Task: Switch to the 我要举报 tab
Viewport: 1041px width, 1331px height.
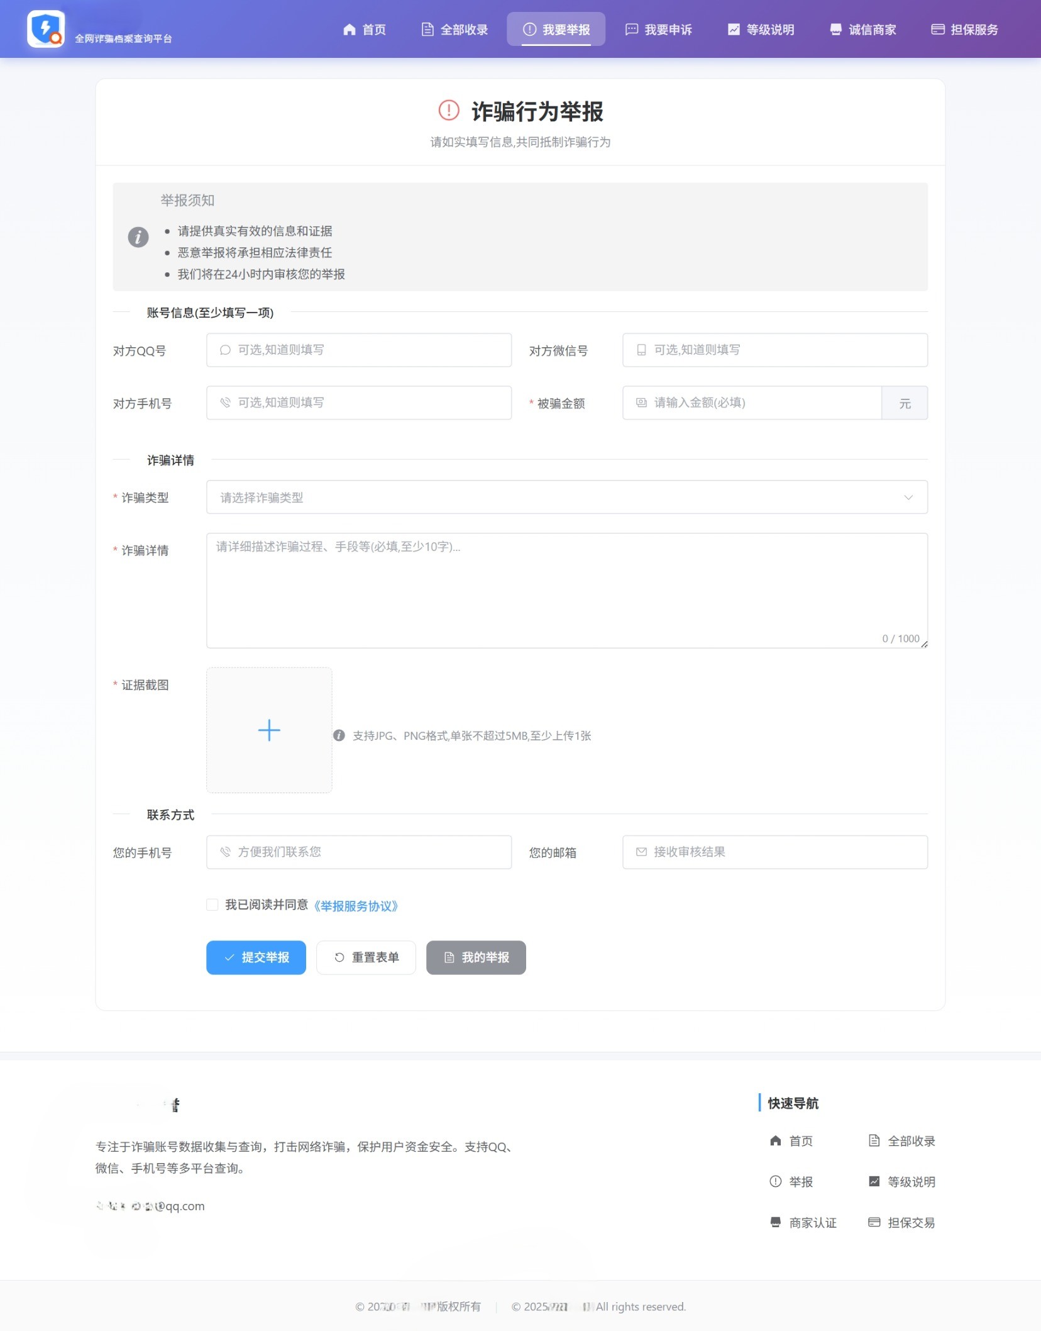Action: tap(556, 28)
